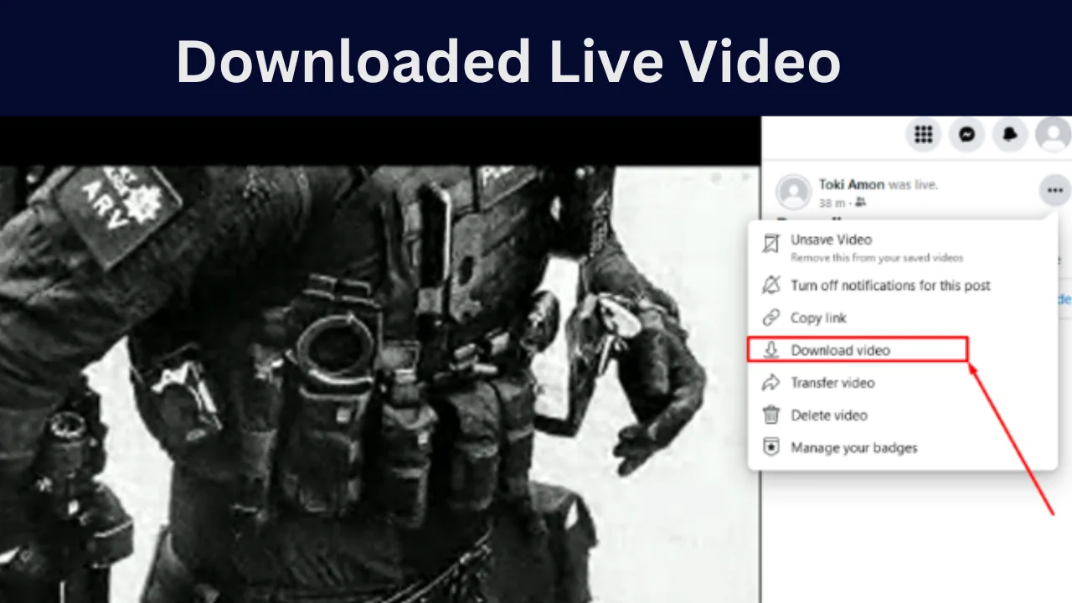The image size is (1072, 603).
Task: Open the Facebook menu grid icon
Action: click(924, 134)
